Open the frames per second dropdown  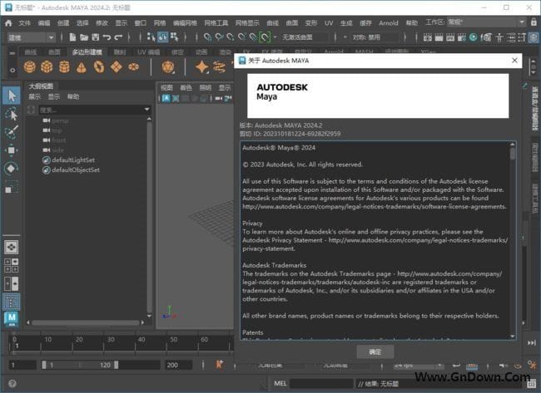(418, 365)
